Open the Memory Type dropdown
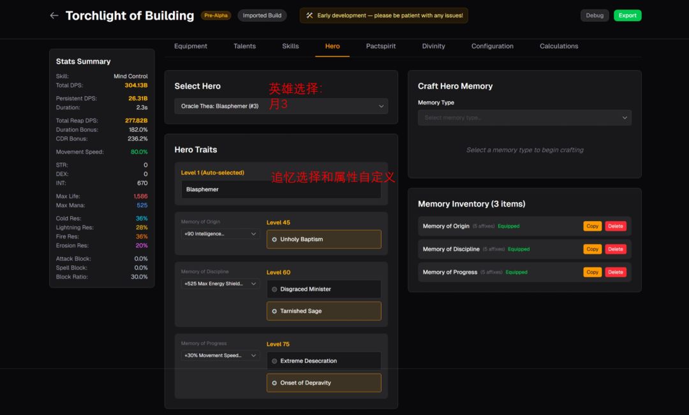This screenshot has height=415, width=689. [524, 118]
